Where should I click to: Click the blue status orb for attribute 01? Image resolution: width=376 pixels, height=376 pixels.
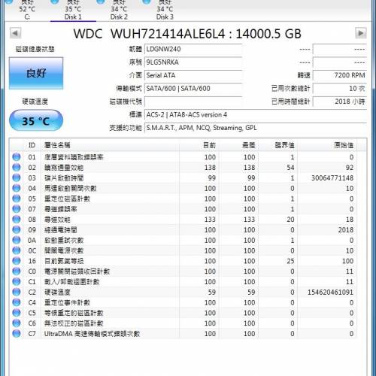pyautogui.click(x=17, y=157)
